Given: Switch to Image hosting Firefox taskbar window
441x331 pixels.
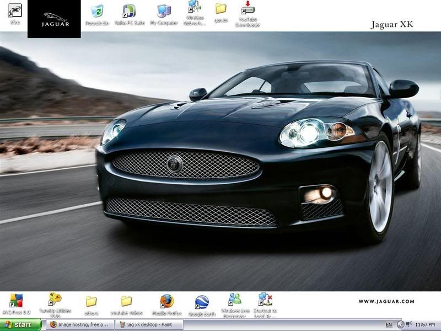Looking at the screenshot, I should 79,325.
